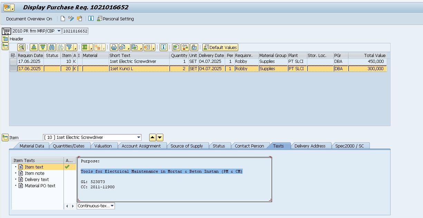Click the Short Text column header

[x=139, y=55]
